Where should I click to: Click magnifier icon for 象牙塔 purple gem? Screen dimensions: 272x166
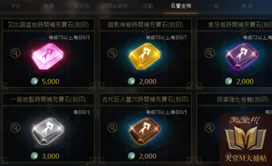click(x=209, y=53)
